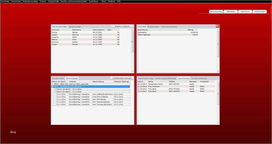
Task: Switch to the Heute zu tun tab
Action: 245,12
